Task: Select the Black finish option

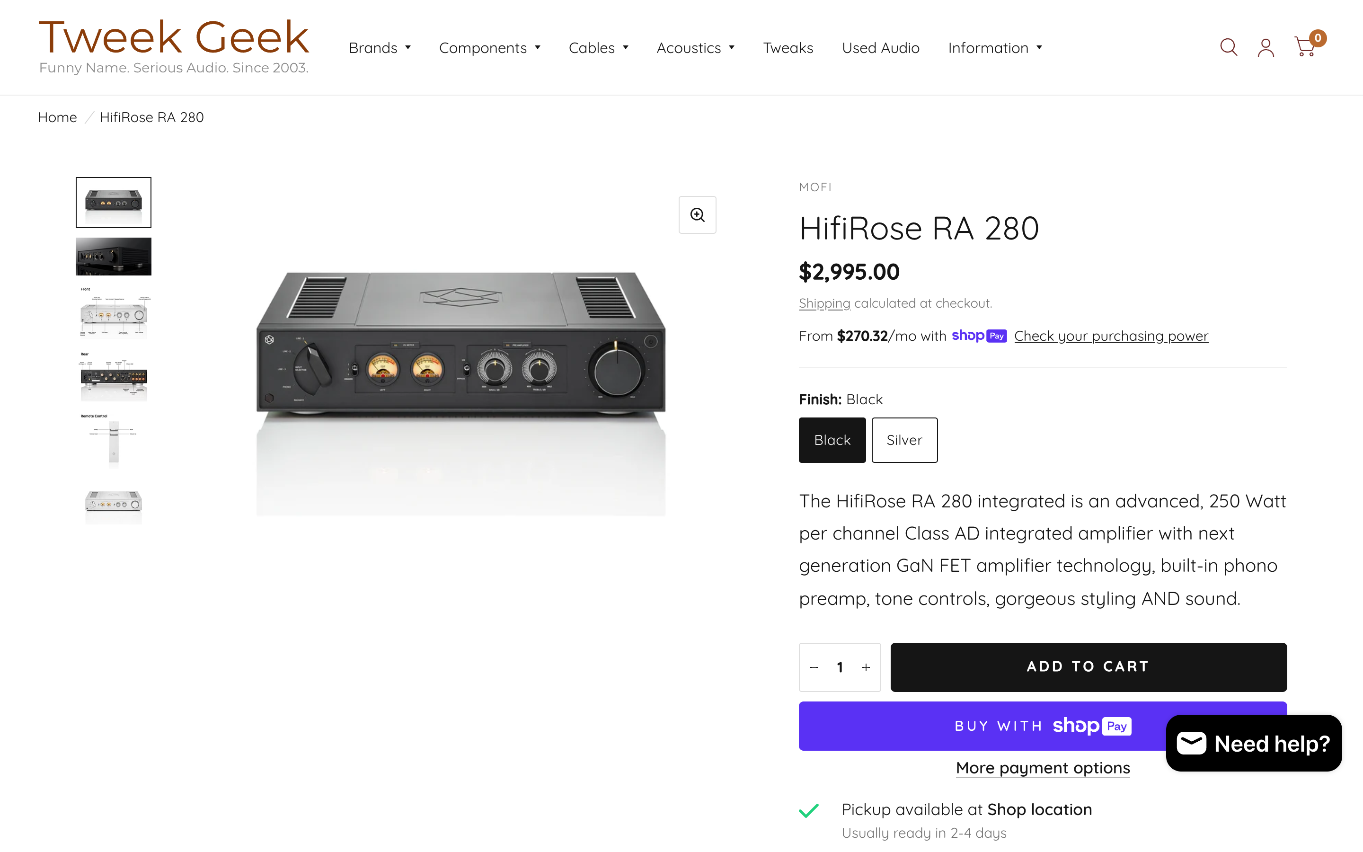Action: (x=832, y=440)
